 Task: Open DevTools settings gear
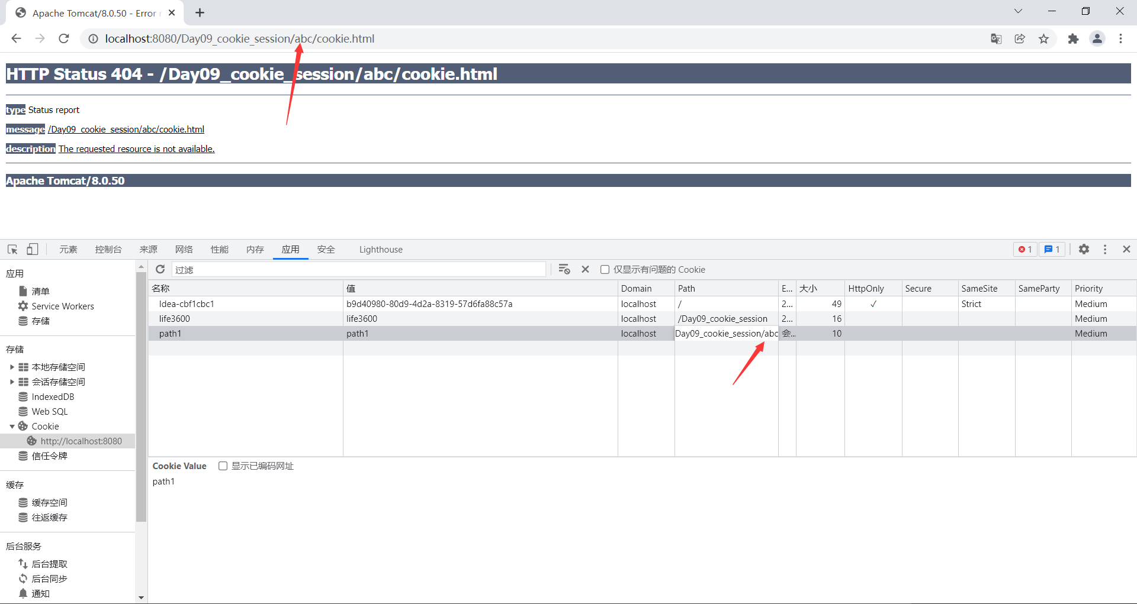1084,249
